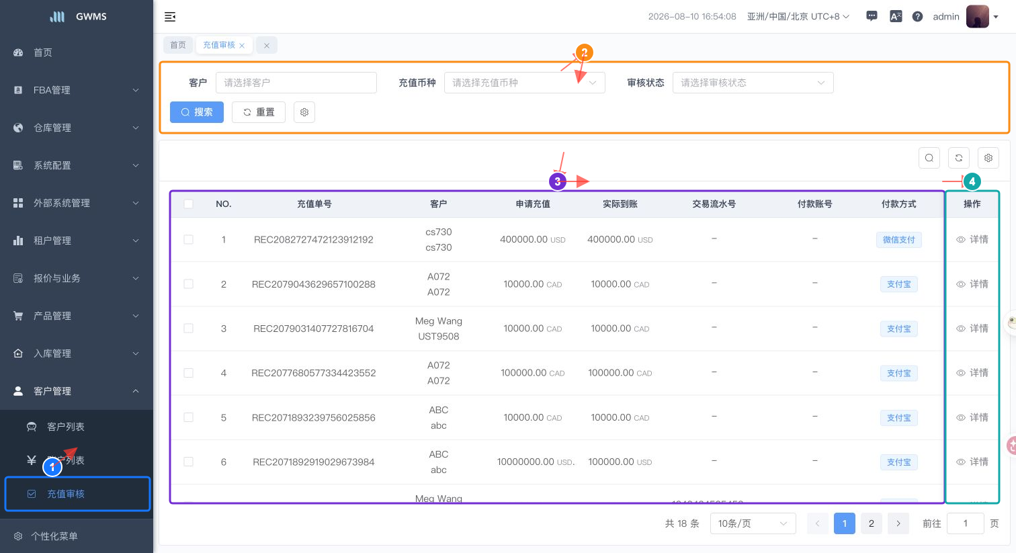The width and height of the screenshot is (1016, 553).
Task: Open 个性化菜单 at sidebar bottom
Action: [77, 536]
